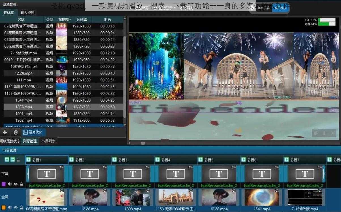Switch to the 输入控制 tab

[x=27, y=12]
